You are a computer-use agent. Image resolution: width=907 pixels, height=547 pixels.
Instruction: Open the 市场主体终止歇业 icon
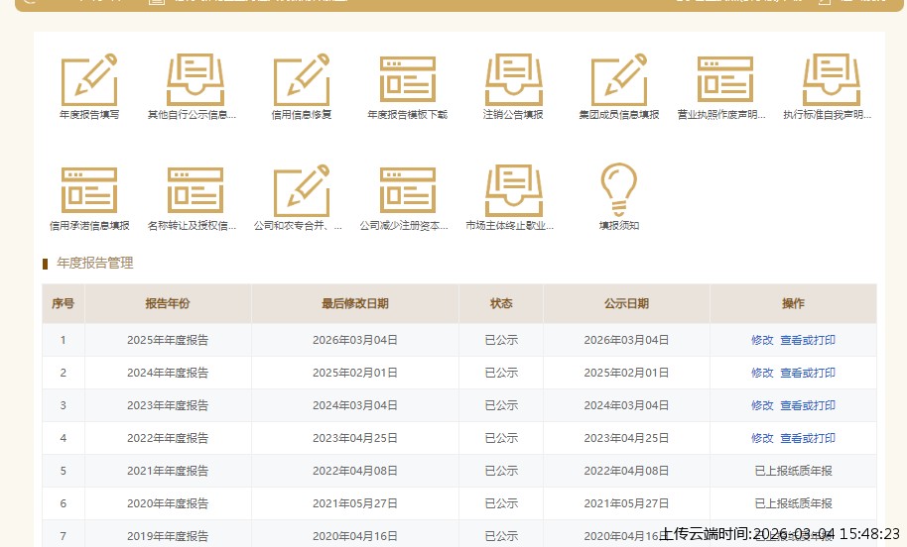click(x=513, y=190)
